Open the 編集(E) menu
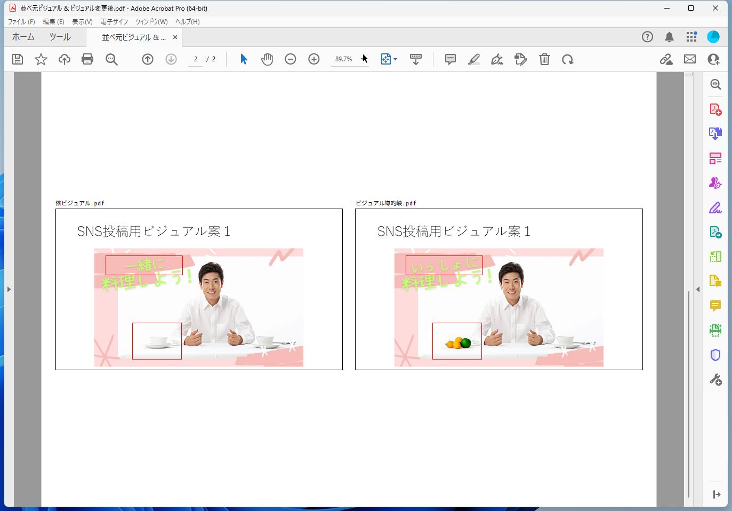 (x=53, y=21)
